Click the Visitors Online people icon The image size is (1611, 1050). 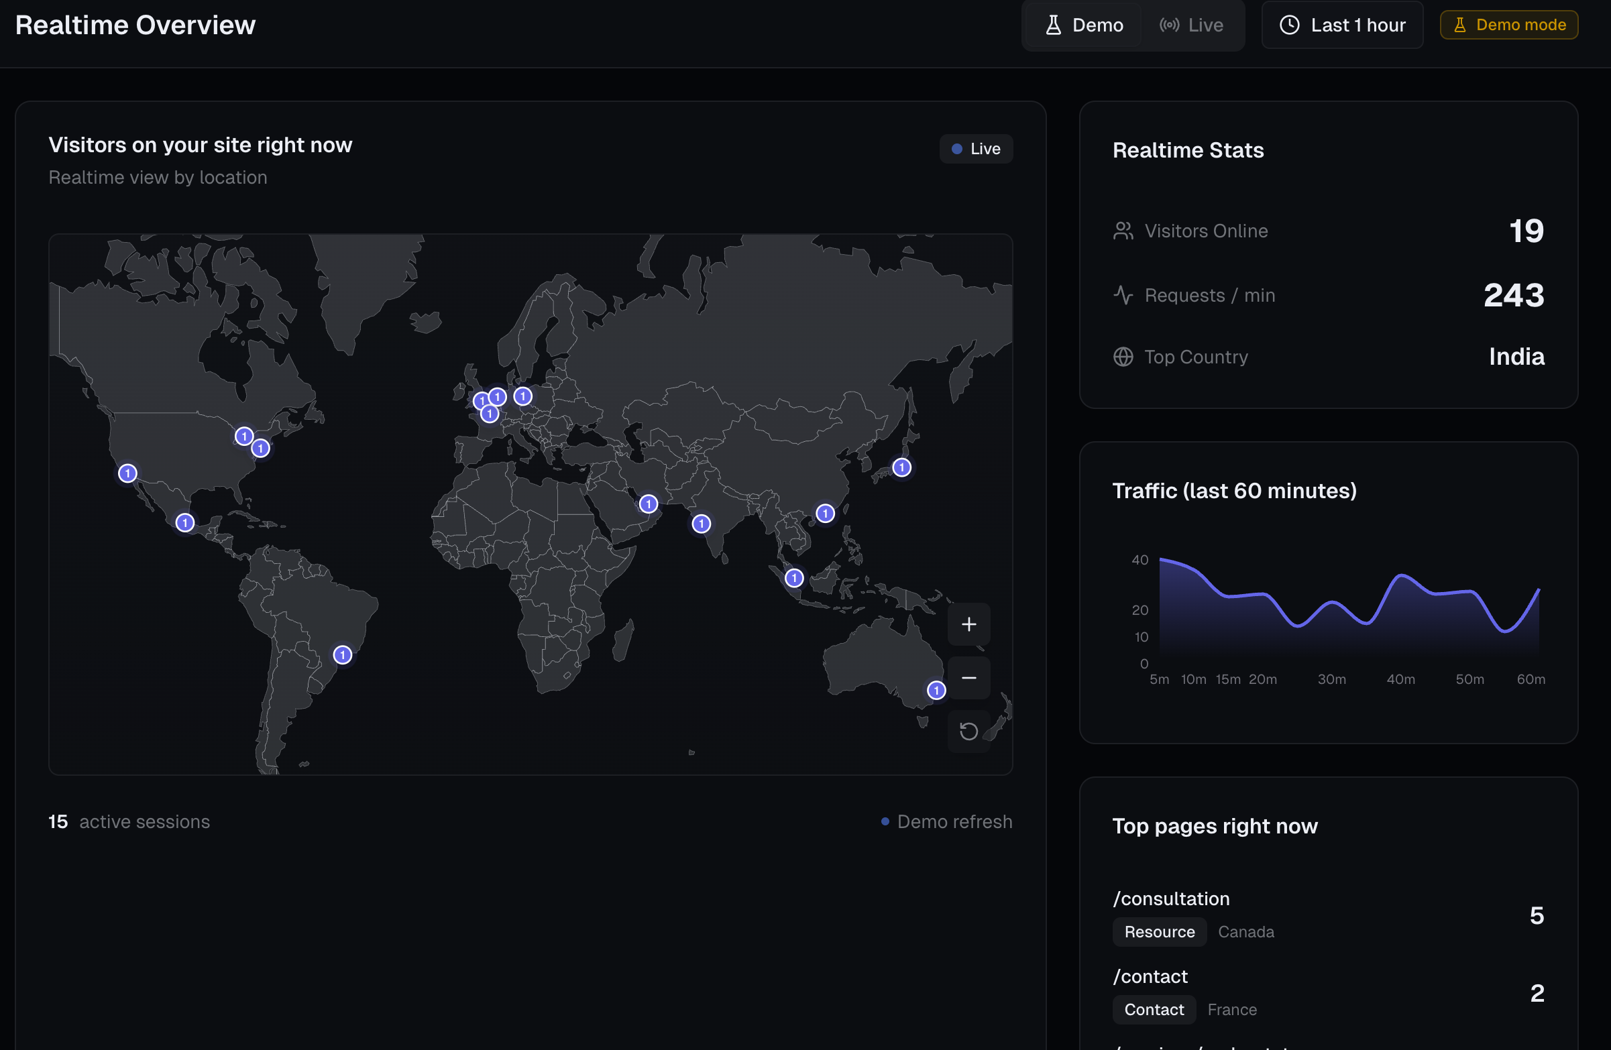pyautogui.click(x=1123, y=231)
